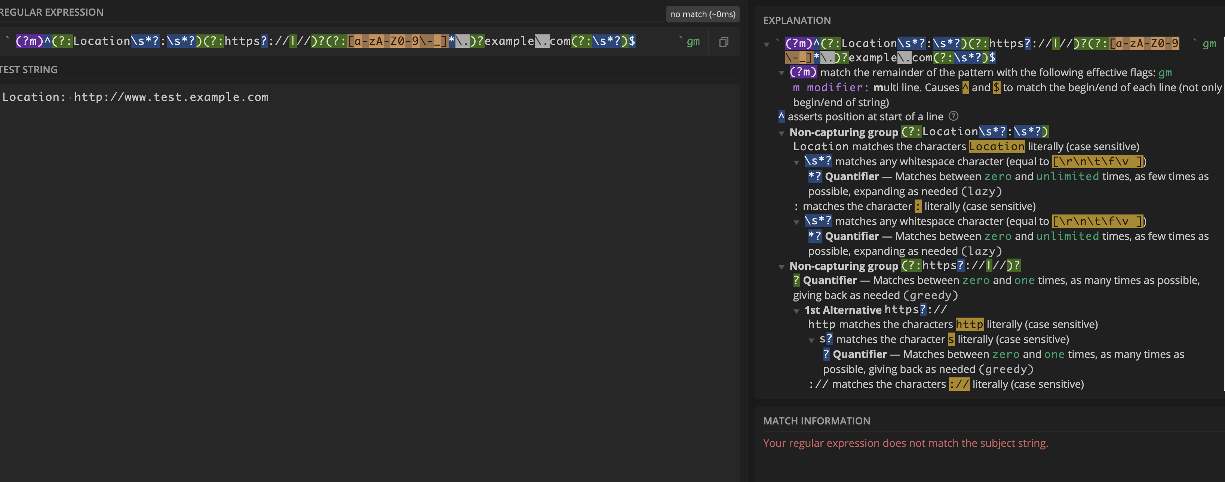Screen dimensions: 1225x482
Task: Collapse the second \s*? whitespace explanation
Action: [x=796, y=221]
